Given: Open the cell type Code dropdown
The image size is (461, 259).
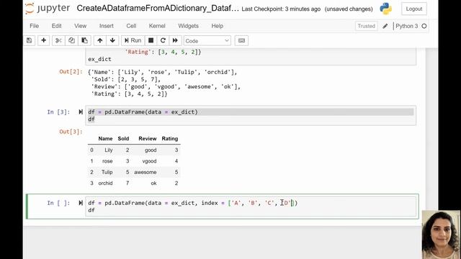Looking at the screenshot, I should [x=207, y=41].
